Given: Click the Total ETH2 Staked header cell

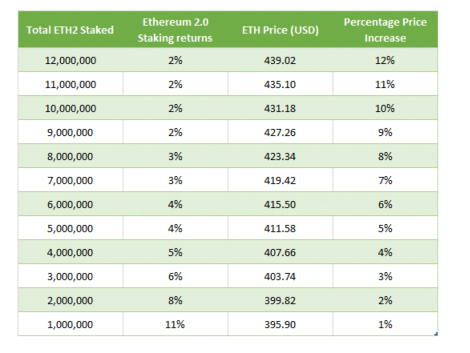Looking at the screenshot, I should (70, 30).
